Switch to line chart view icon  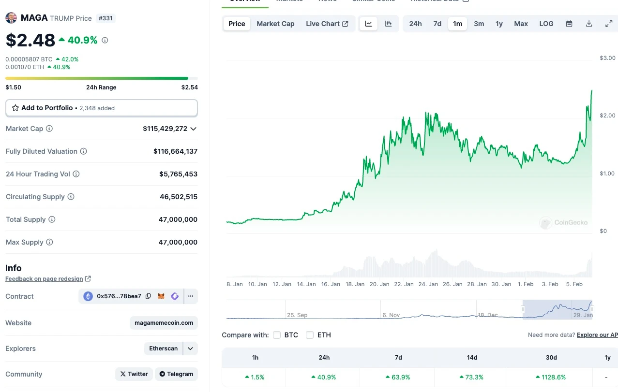368,24
